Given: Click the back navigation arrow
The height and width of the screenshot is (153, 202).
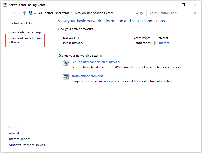Looking at the screenshot, I should click(x=6, y=13).
